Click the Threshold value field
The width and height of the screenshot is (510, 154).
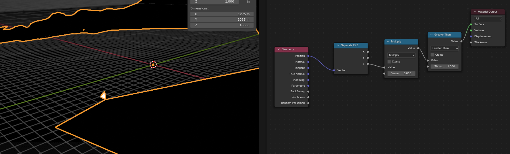pyautogui.click(x=445, y=67)
